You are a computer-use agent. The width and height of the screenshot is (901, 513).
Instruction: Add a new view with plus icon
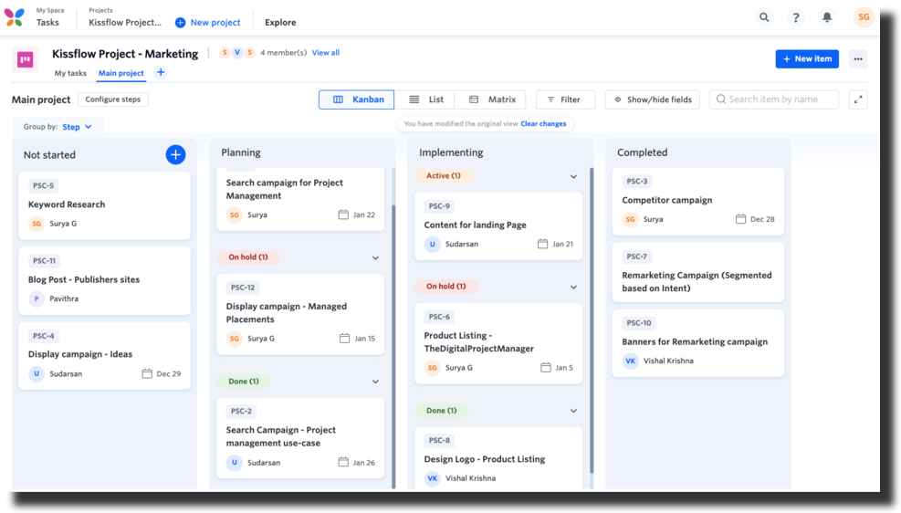coord(161,72)
